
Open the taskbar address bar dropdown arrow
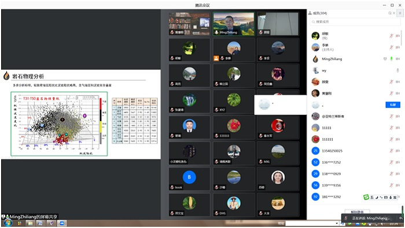337,223
